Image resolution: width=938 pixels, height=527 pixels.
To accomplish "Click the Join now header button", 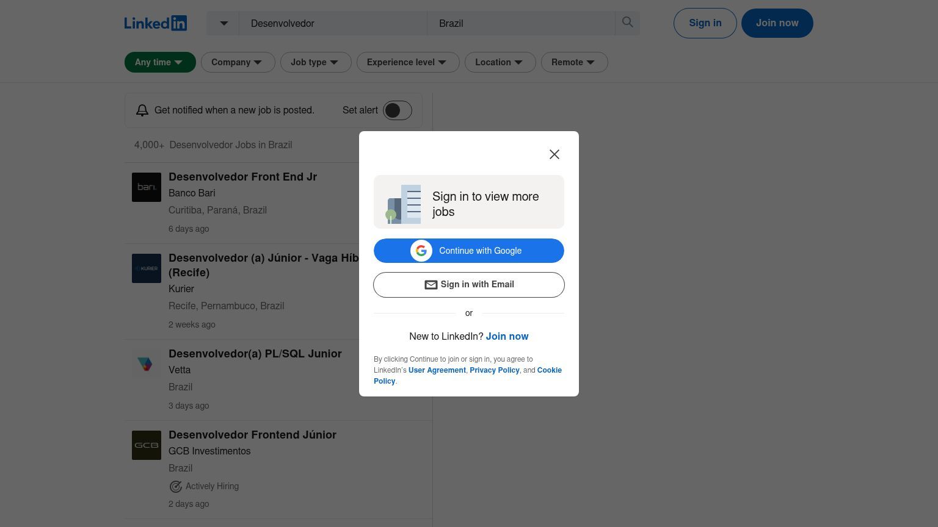I will pos(777,23).
